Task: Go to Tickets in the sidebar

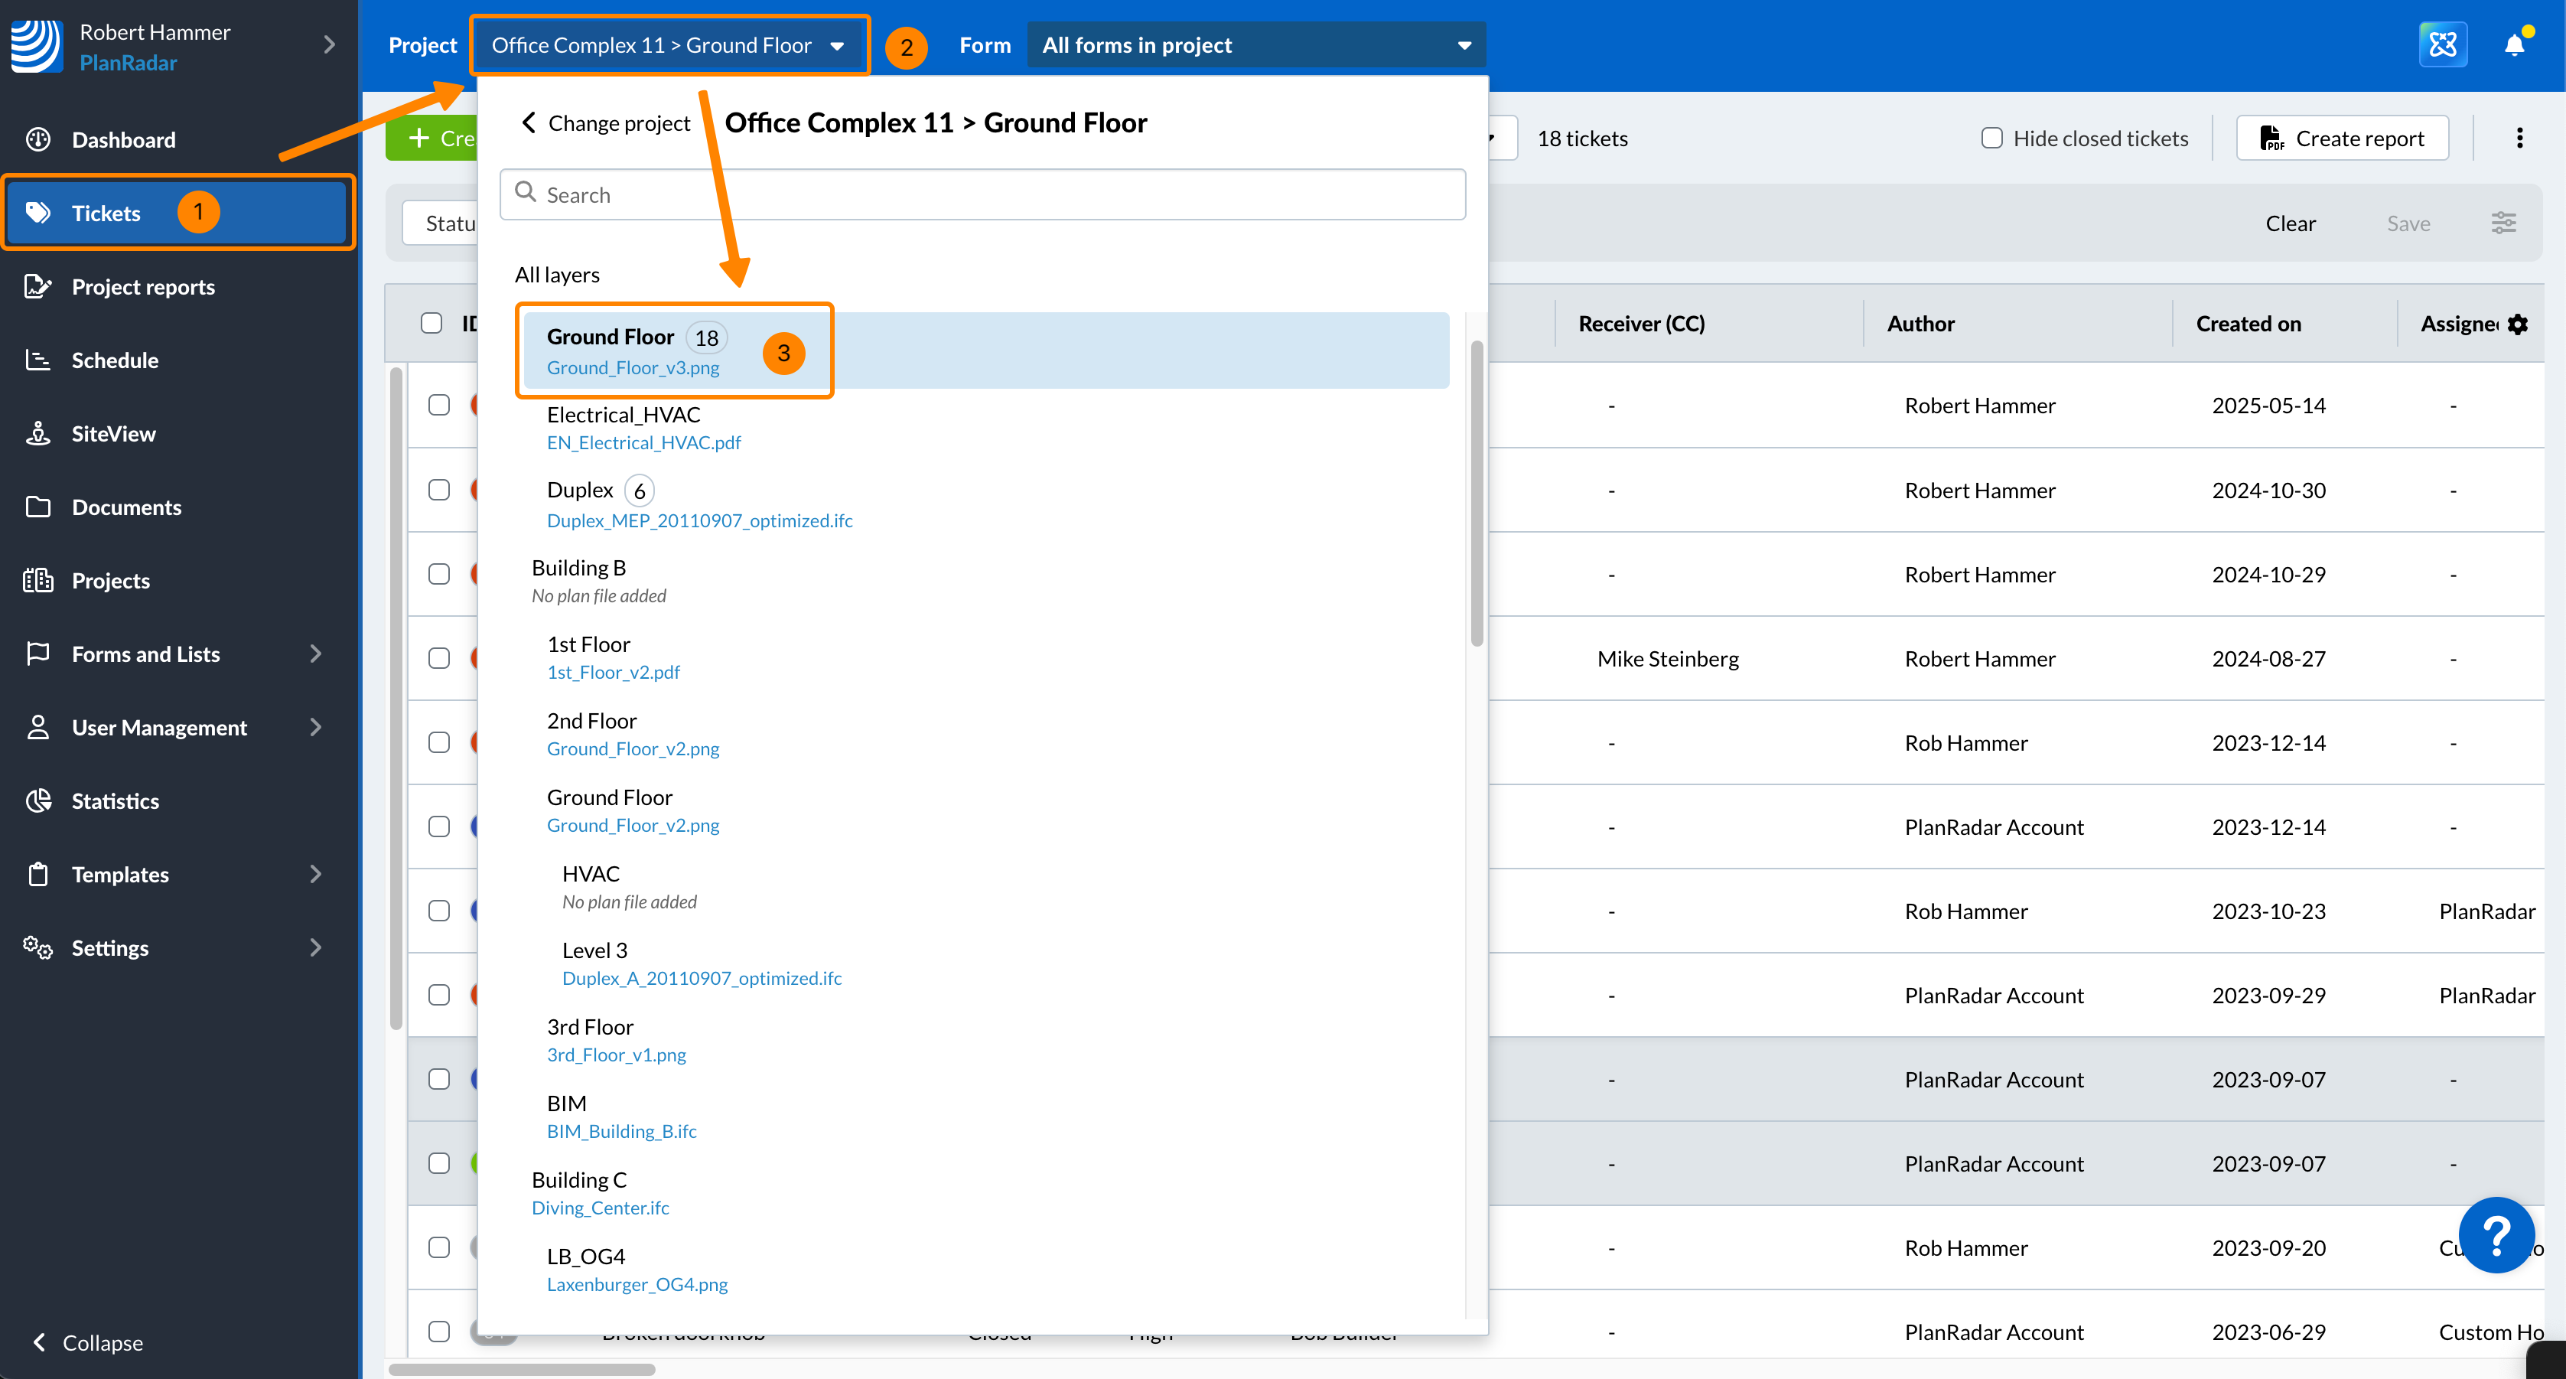Action: (176, 212)
